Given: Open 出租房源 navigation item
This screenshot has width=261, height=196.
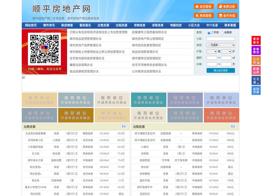Looking at the screenshot, I should tap(121, 25).
